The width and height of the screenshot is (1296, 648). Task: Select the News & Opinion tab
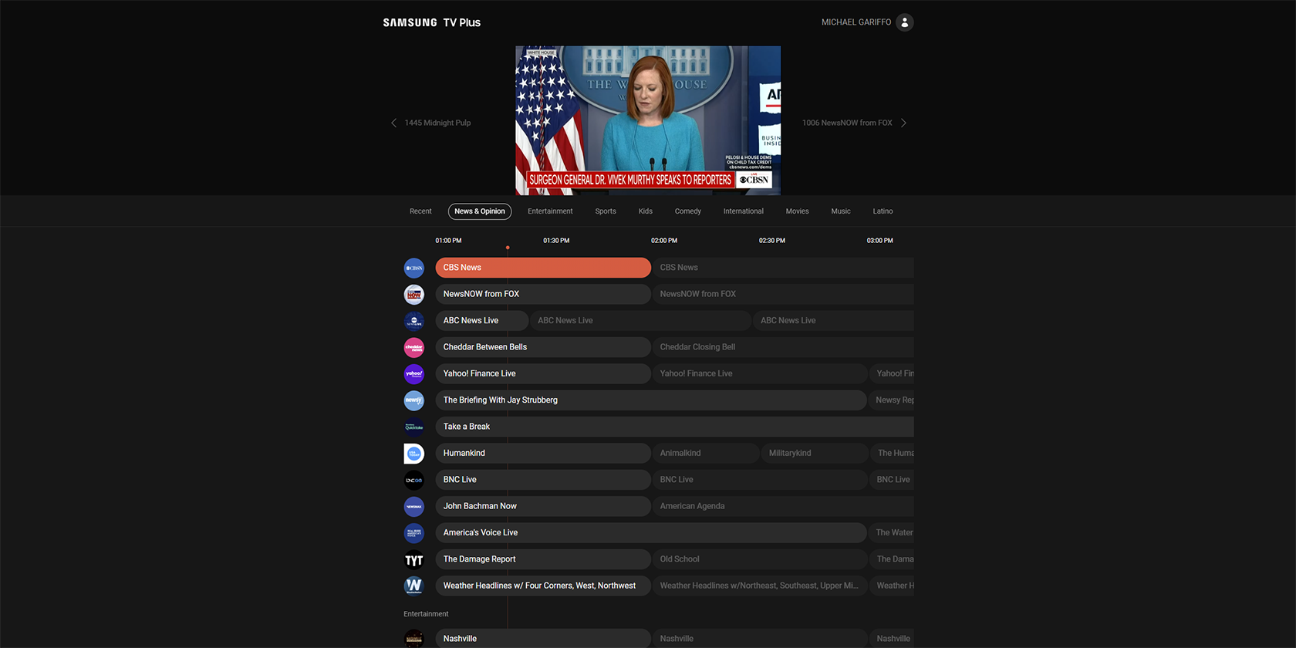tap(480, 211)
